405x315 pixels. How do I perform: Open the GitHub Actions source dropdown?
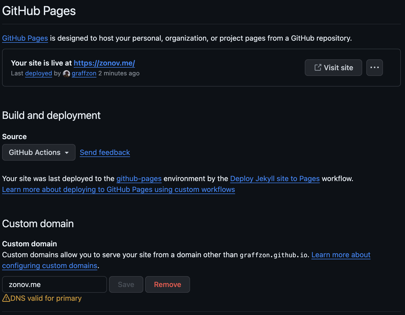point(39,152)
